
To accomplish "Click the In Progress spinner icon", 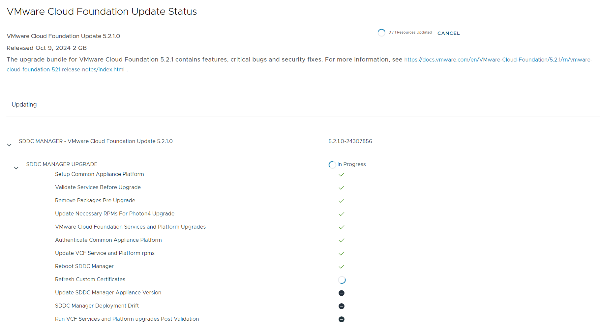I will coord(332,164).
